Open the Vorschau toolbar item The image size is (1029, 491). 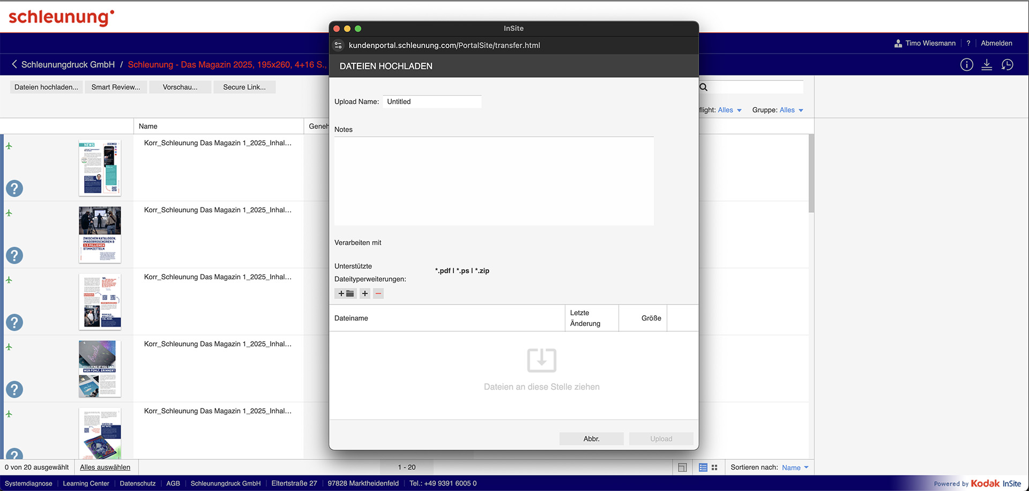coord(180,87)
